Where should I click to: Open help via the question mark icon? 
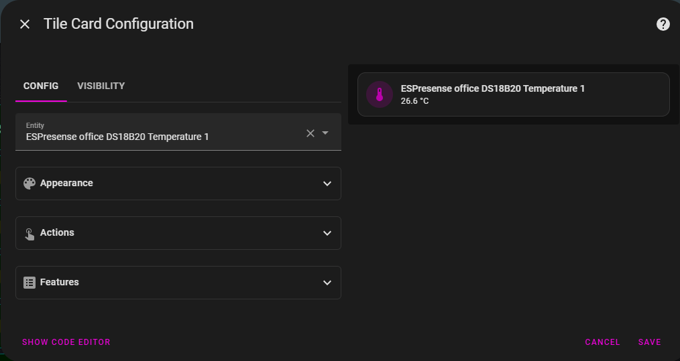[663, 24]
